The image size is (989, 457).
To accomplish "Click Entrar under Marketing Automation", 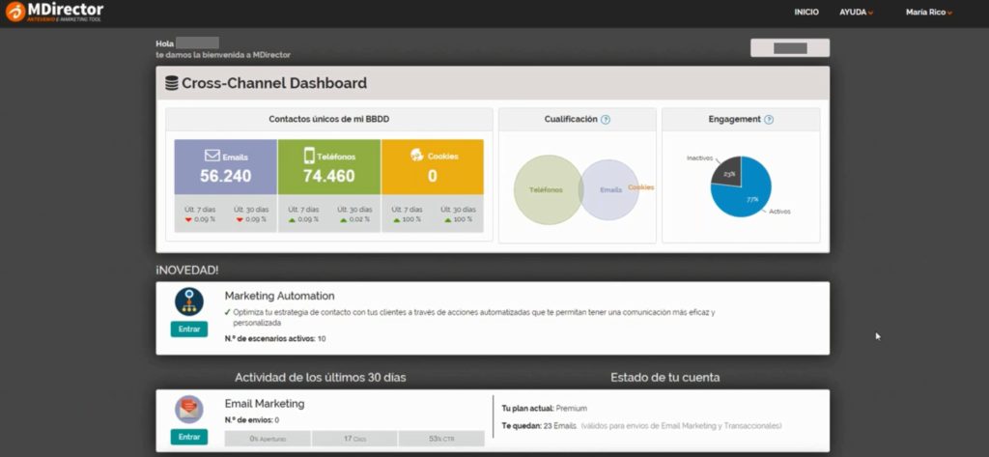I will pos(189,328).
